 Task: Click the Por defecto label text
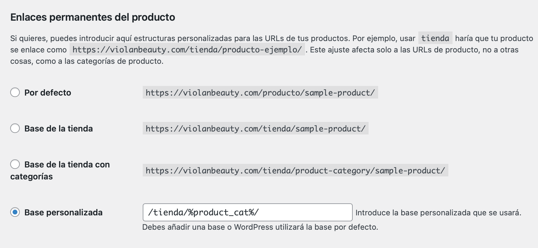coord(48,93)
